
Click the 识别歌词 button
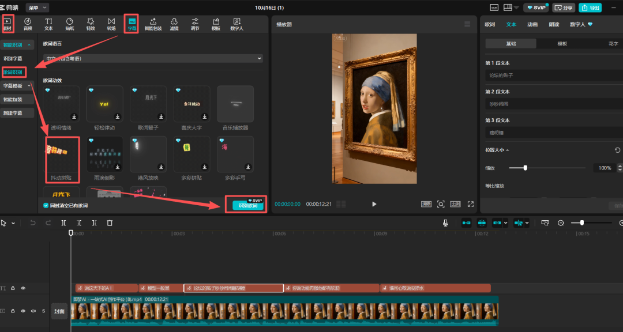[248, 205]
